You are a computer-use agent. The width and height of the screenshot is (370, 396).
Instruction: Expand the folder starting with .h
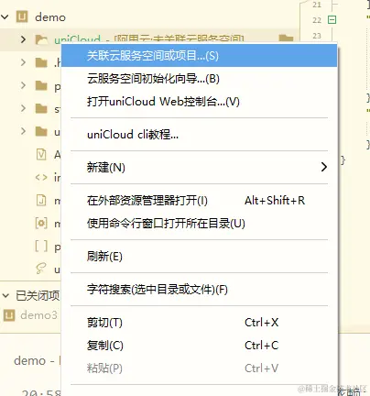(x=23, y=62)
